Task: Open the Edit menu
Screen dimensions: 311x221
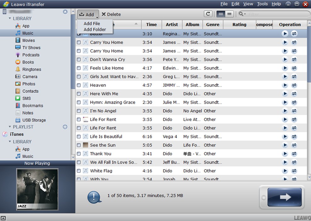Action: point(235,4)
